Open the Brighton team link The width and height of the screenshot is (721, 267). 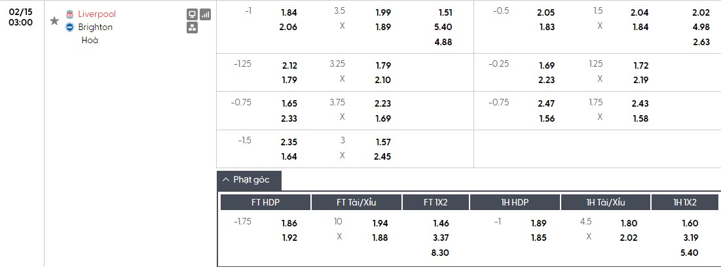[x=95, y=27]
